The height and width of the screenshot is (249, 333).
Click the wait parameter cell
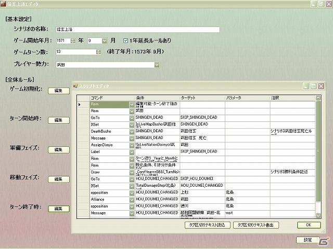pos(248,213)
